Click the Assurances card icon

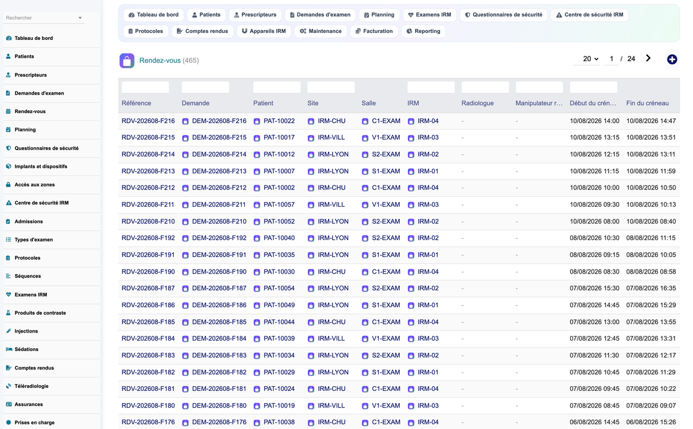coord(9,404)
